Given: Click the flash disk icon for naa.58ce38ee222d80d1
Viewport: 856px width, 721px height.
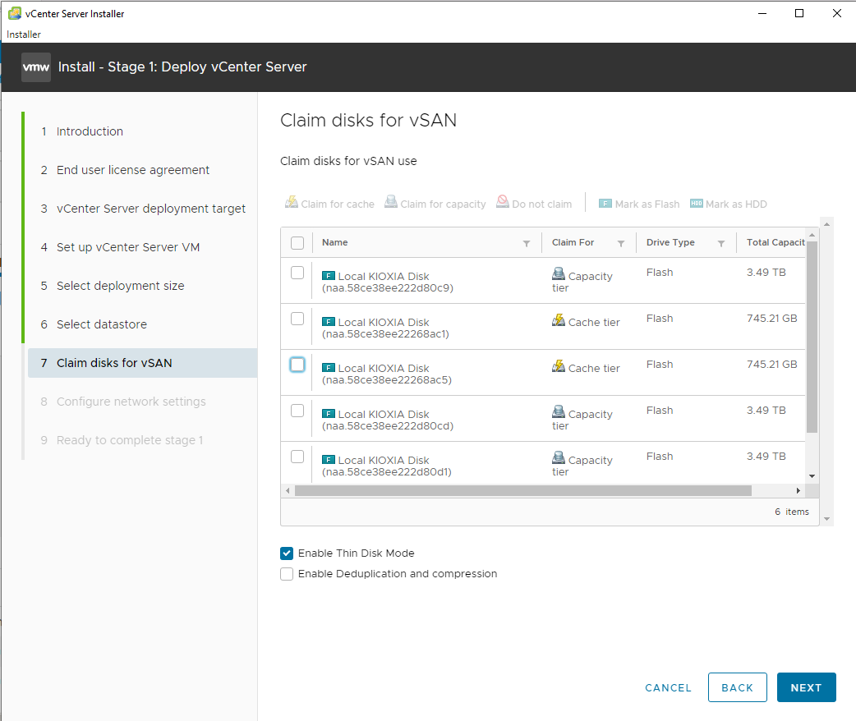Looking at the screenshot, I should tap(328, 459).
